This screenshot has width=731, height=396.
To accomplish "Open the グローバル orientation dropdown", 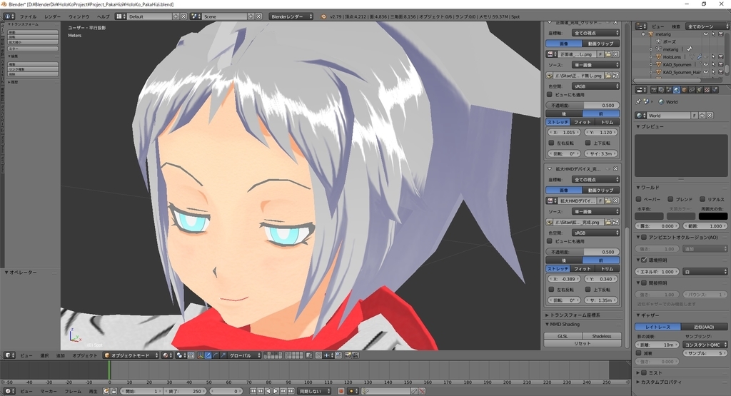I will (245, 355).
